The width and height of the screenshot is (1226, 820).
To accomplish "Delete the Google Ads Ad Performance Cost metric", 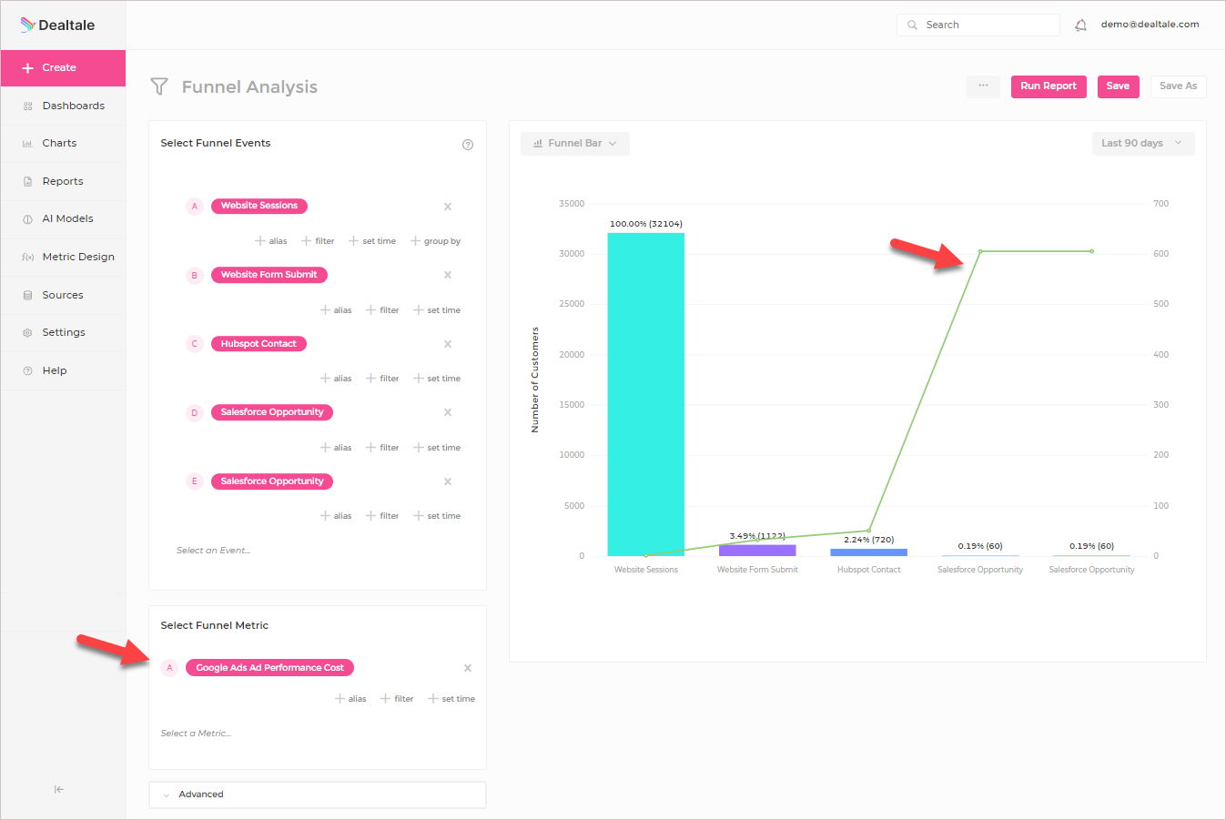I will 468,668.
